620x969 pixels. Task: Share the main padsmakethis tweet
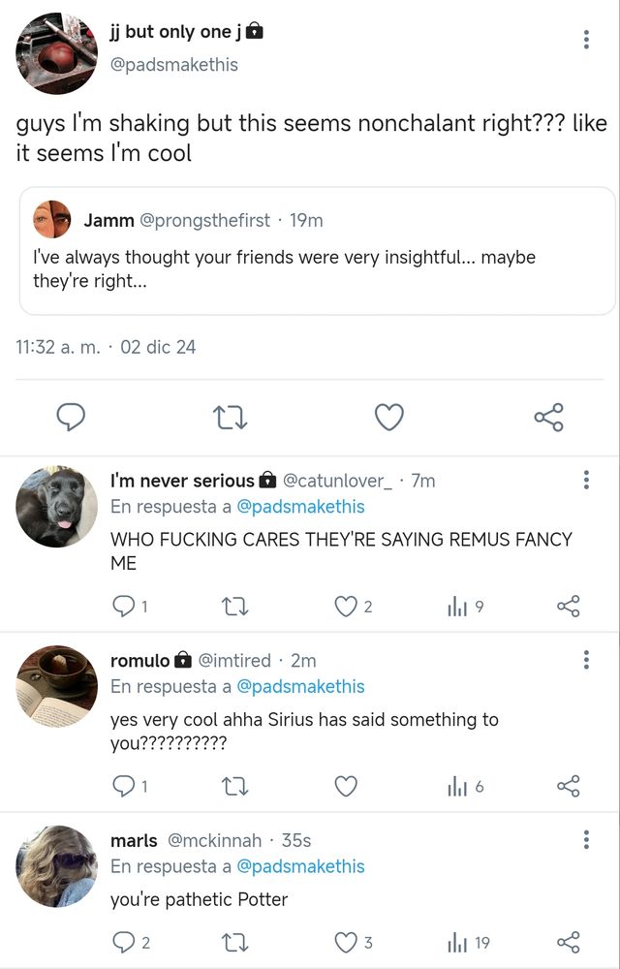click(548, 418)
